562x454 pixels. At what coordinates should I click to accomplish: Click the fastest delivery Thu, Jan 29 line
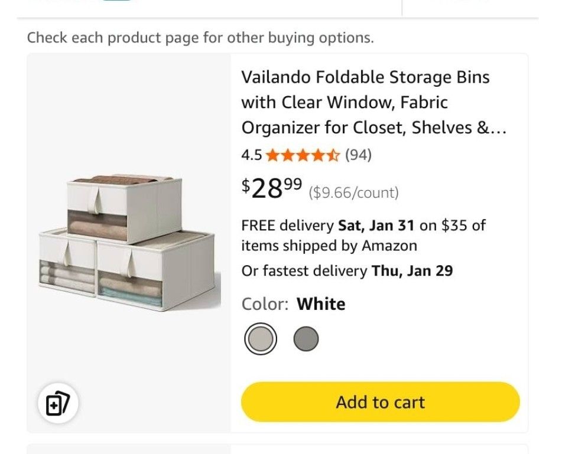pyautogui.click(x=347, y=271)
